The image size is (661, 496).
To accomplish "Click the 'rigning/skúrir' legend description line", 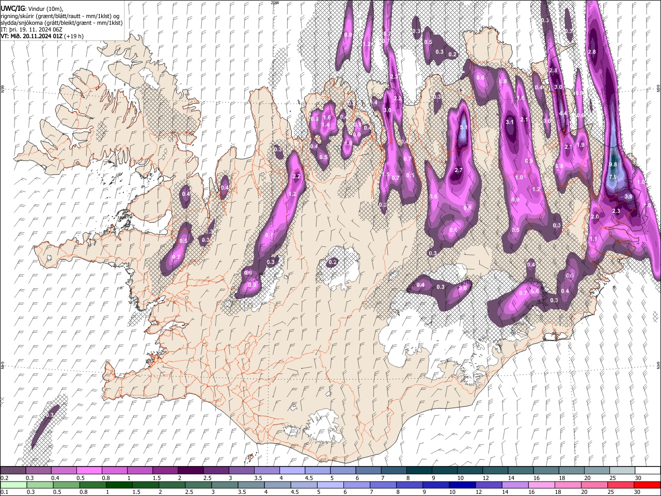I will pyautogui.click(x=60, y=16).
